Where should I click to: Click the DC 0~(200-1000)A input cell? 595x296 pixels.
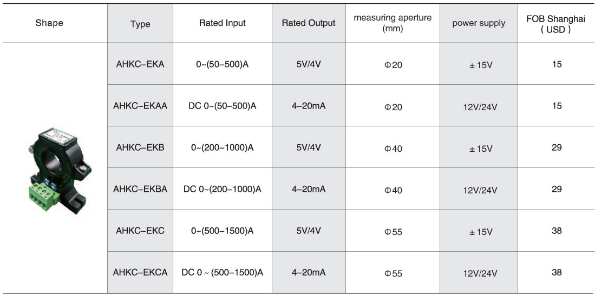[x=223, y=189]
